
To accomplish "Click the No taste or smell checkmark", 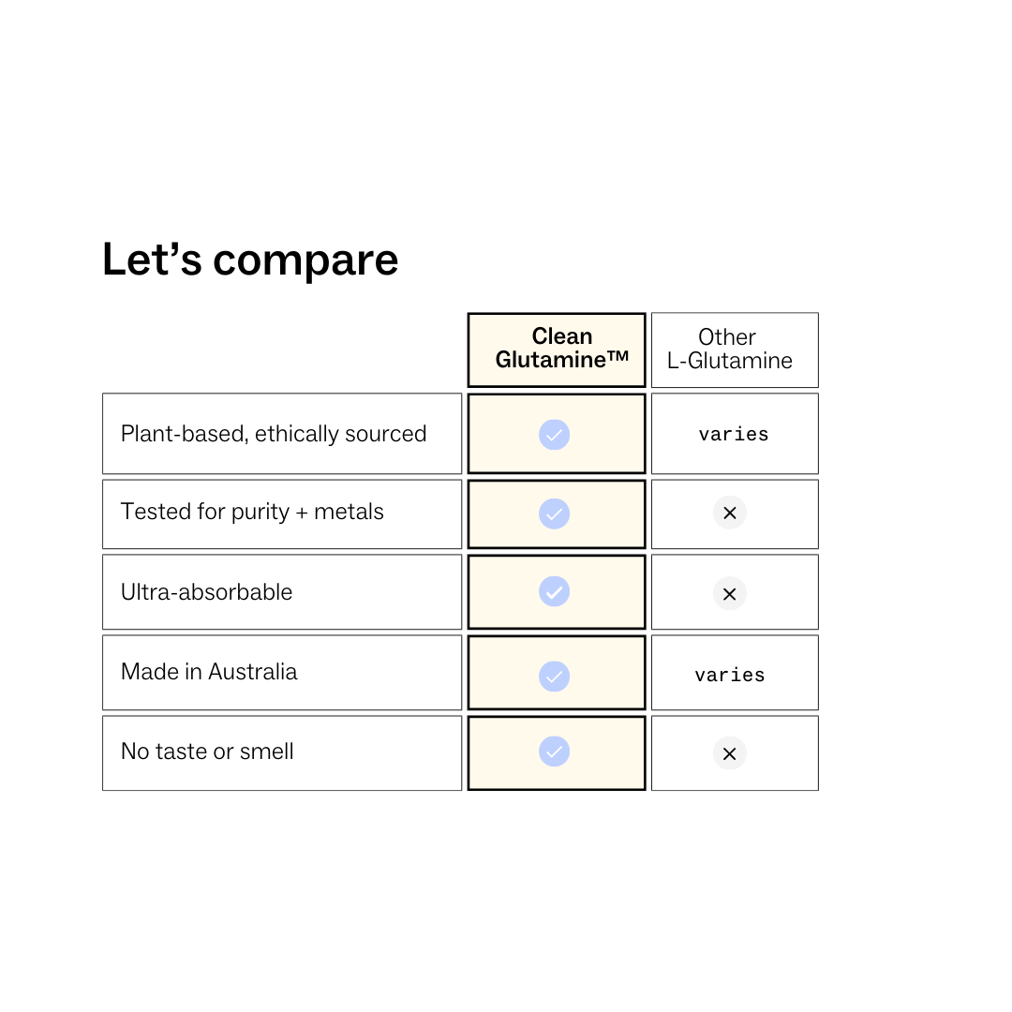I will pyautogui.click(x=554, y=752).
